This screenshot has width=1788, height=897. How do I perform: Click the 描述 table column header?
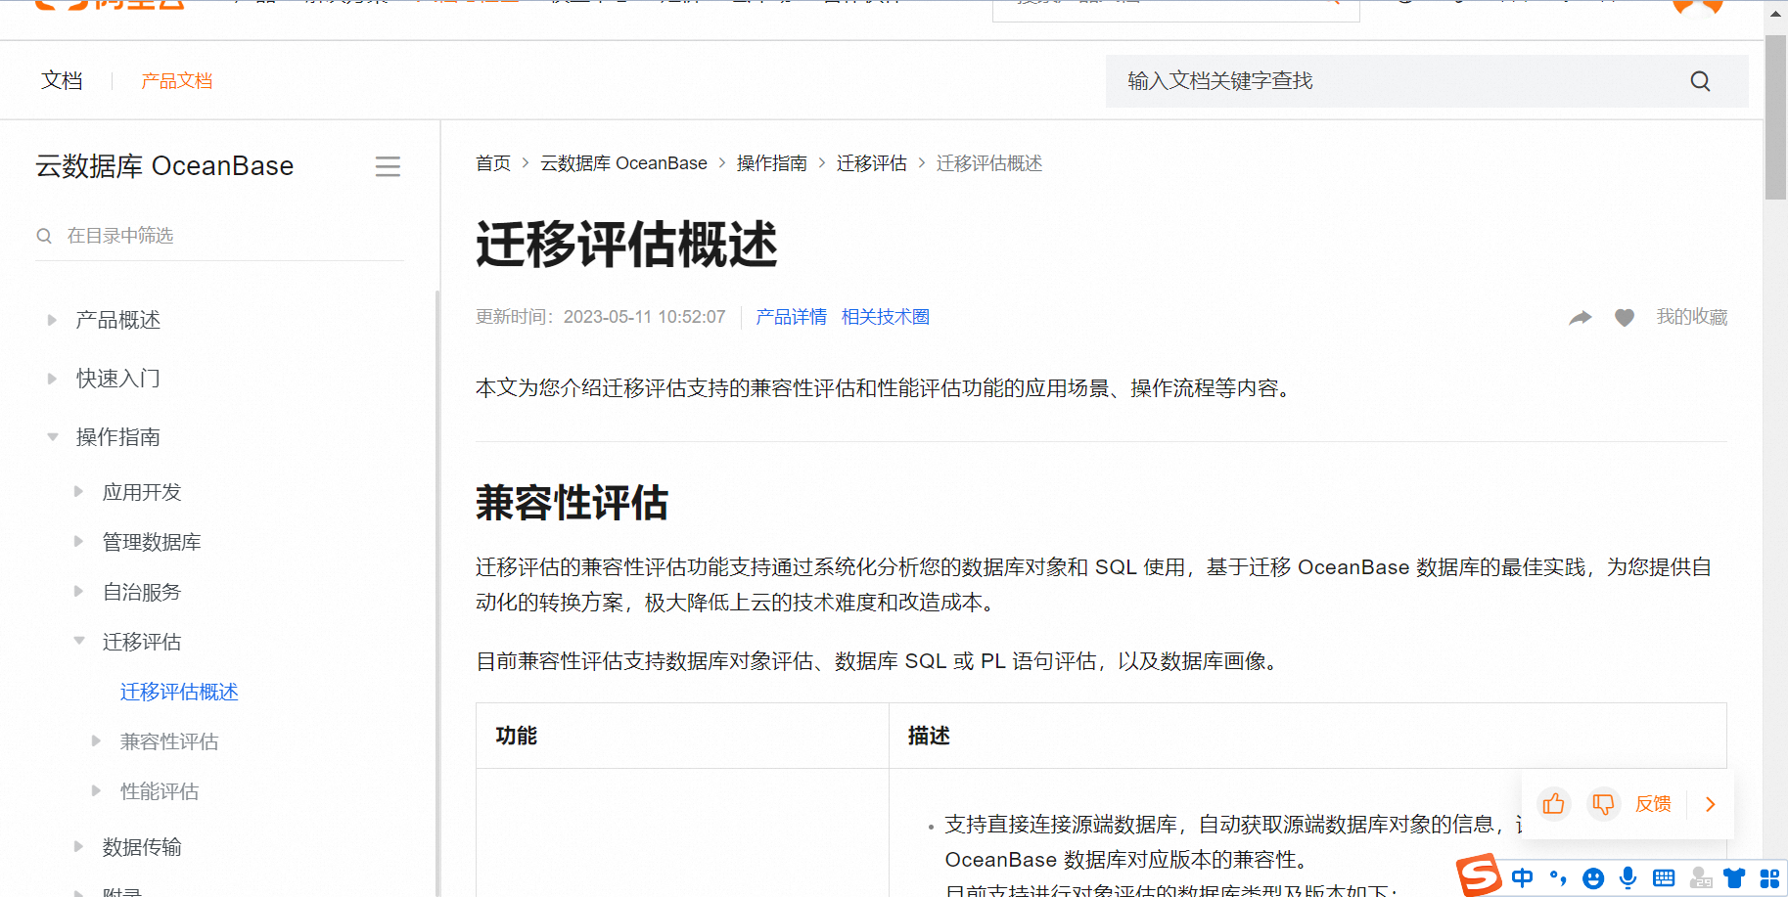pyautogui.click(x=929, y=736)
